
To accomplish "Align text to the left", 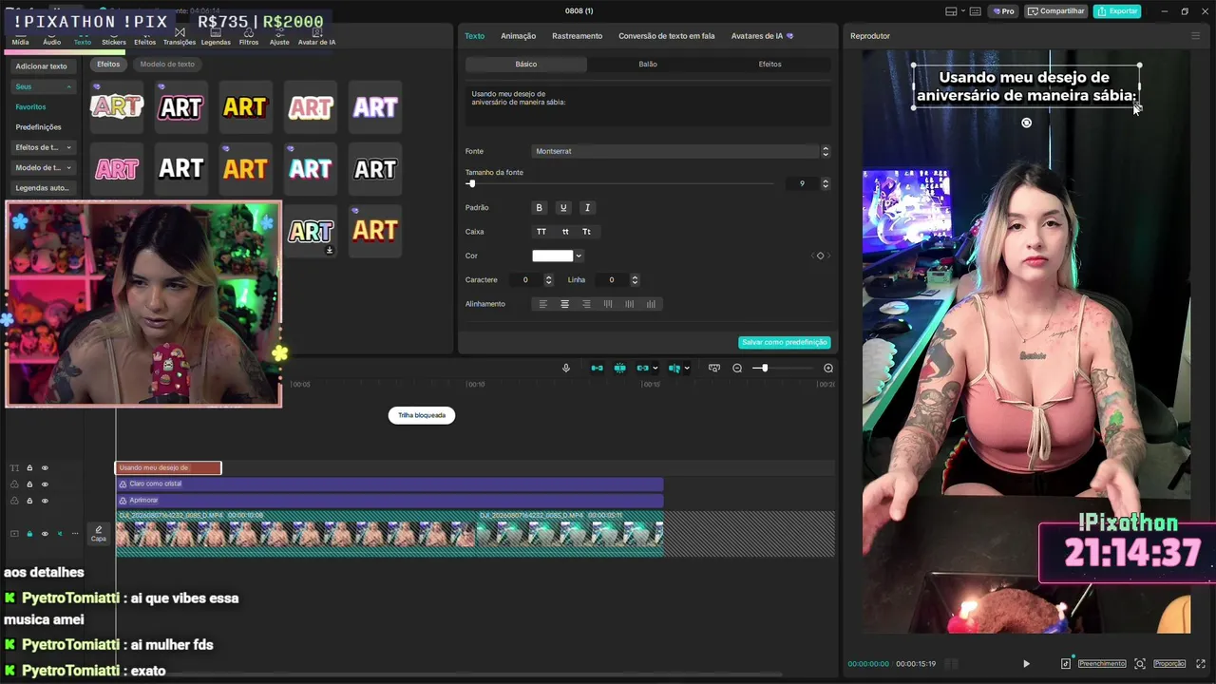I will [x=543, y=304].
